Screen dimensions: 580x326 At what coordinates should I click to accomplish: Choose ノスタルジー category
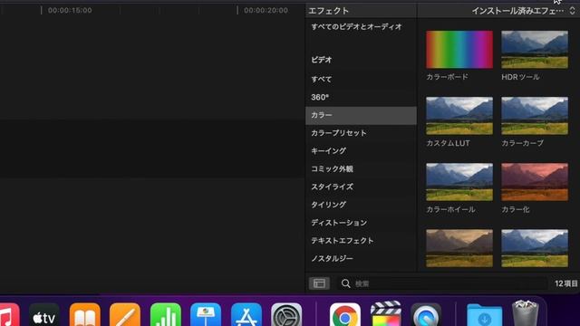[x=361, y=258]
